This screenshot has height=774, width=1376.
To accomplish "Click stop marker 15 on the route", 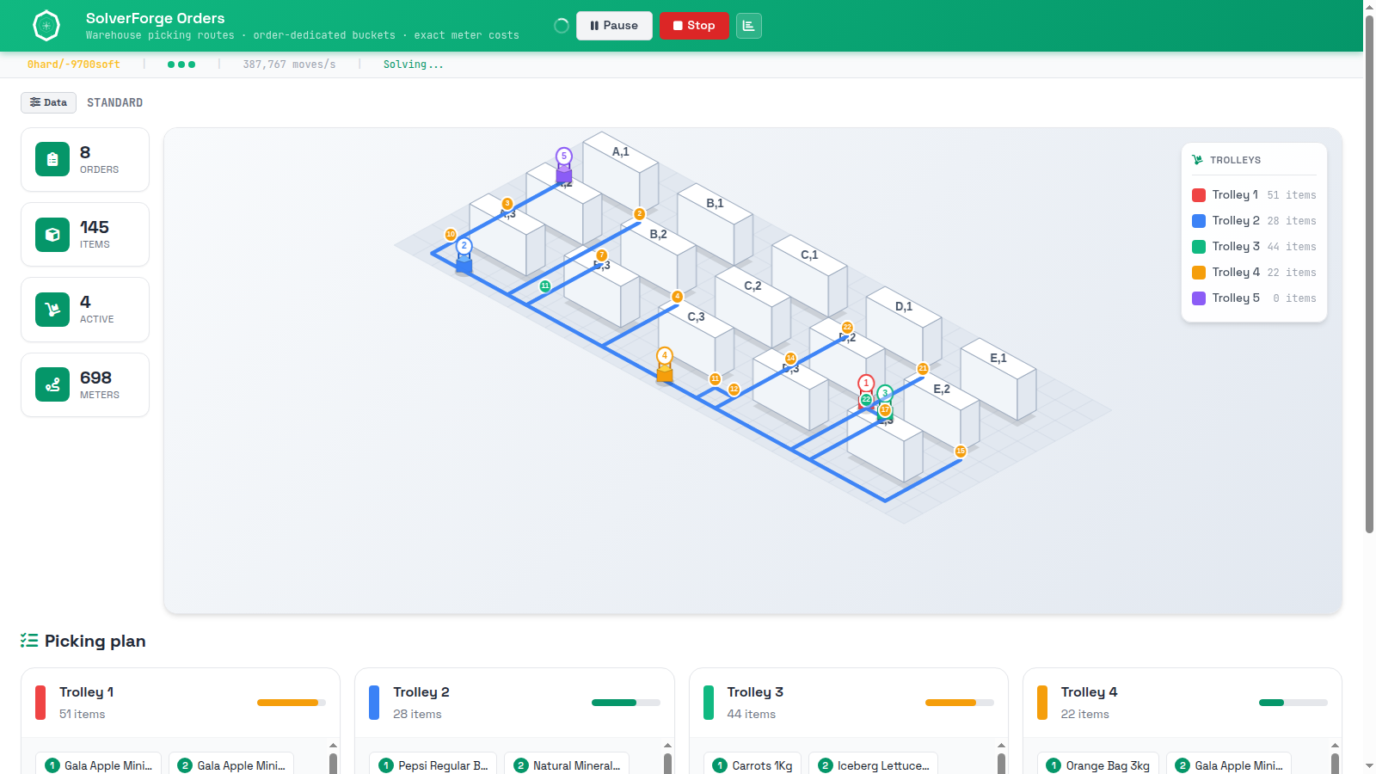I will pyautogui.click(x=961, y=451).
